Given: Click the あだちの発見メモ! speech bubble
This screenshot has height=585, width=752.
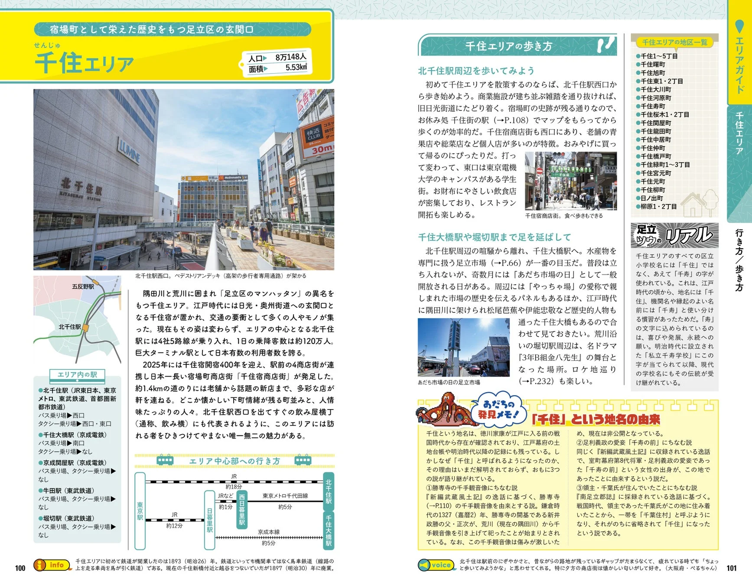Looking at the screenshot, I should (x=499, y=409).
